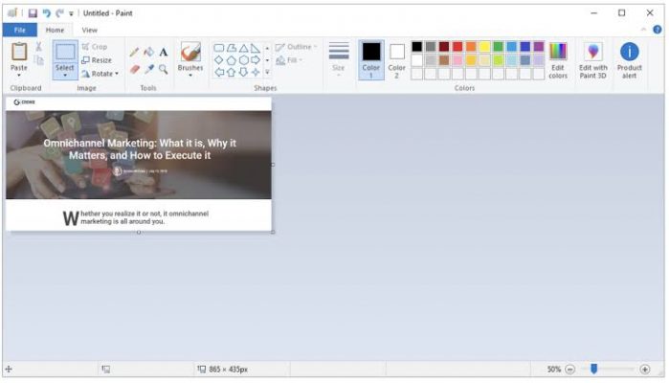Collapse the ribbon with the chevron
Viewport: 669px width, 383px height.
click(644, 30)
